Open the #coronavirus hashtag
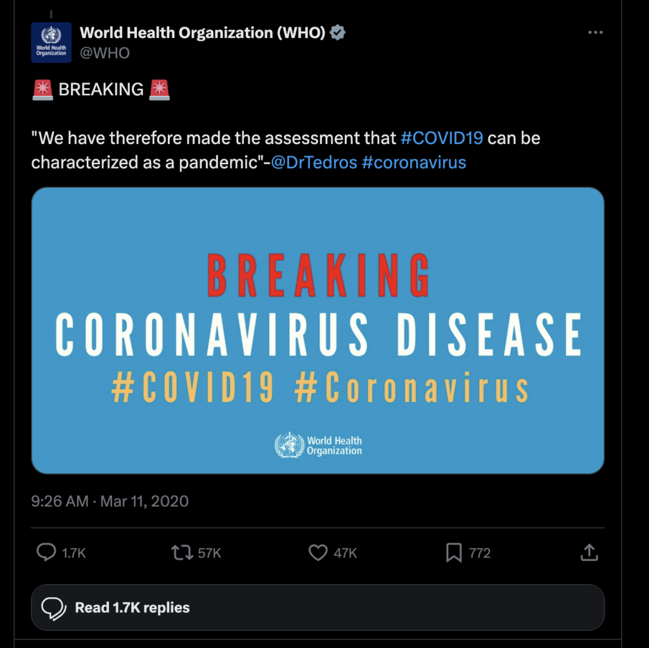Image resolution: width=649 pixels, height=648 pixels. pyautogui.click(x=414, y=162)
